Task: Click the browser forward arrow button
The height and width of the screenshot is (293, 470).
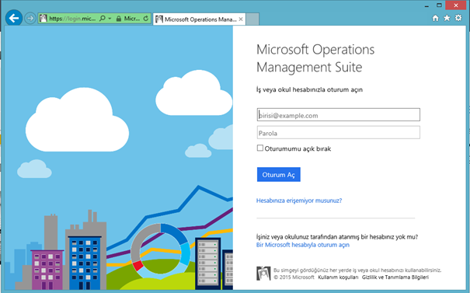Action: pos(30,19)
